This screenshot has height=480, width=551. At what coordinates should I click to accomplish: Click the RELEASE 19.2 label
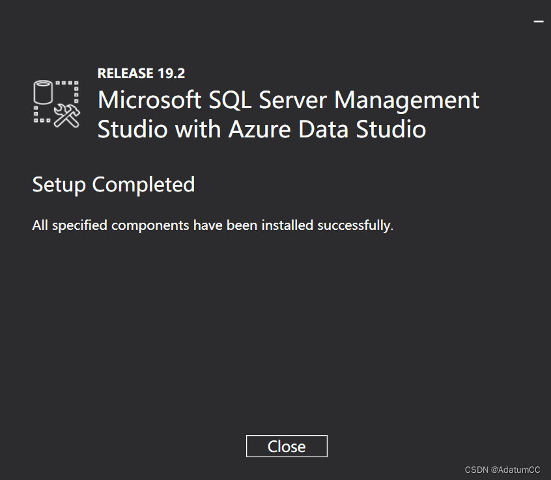coord(141,74)
